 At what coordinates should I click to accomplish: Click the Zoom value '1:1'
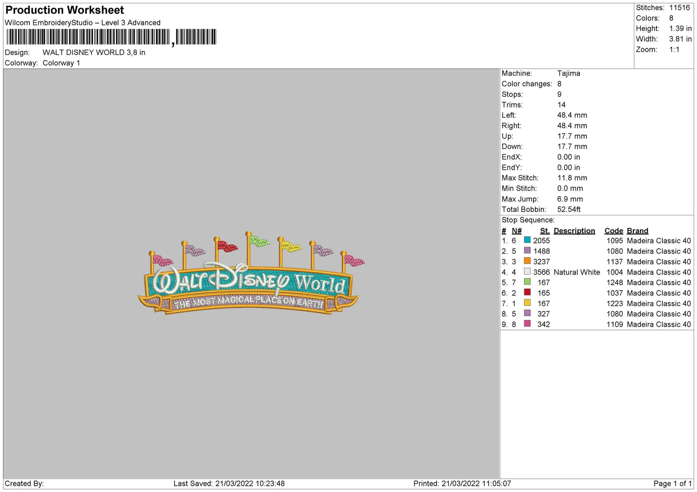click(674, 50)
